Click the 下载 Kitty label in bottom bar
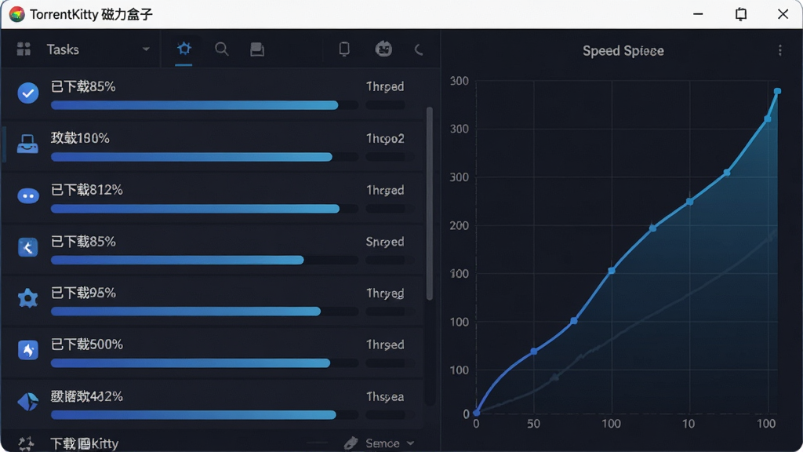803x452 pixels. (85, 443)
